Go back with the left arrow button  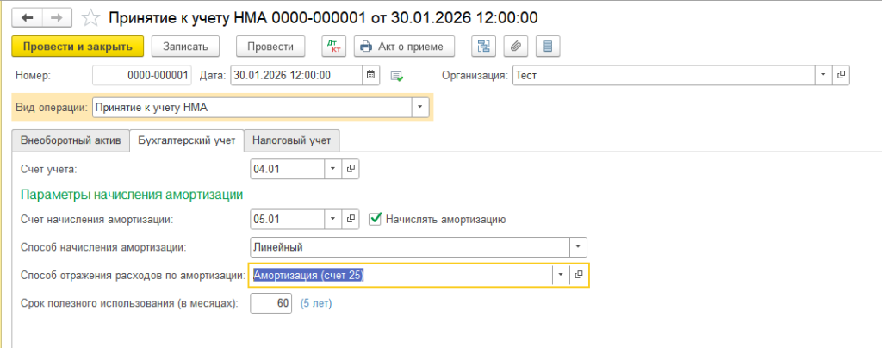click(27, 18)
